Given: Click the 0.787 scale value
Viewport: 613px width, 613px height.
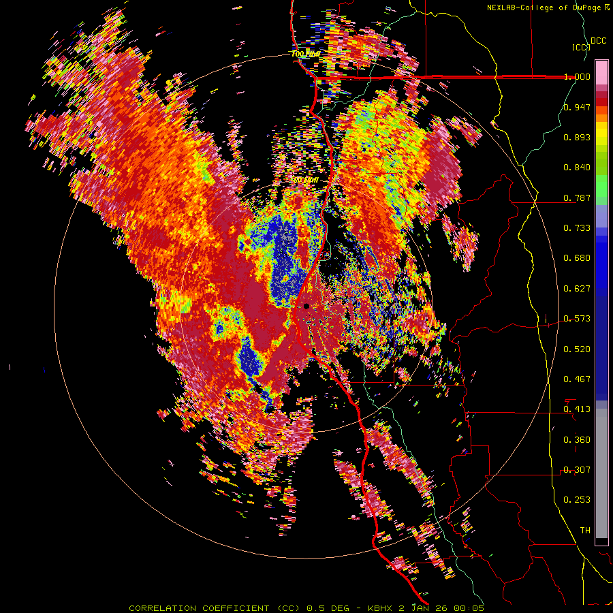Looking at the screenshot, I should 577,198.
